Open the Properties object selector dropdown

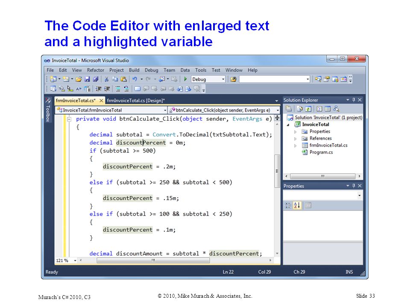point(360,195)
